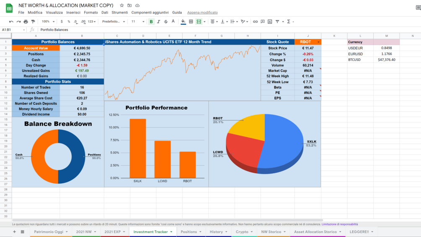
Task: Open the Formato menu
Action: pos(91,12)
